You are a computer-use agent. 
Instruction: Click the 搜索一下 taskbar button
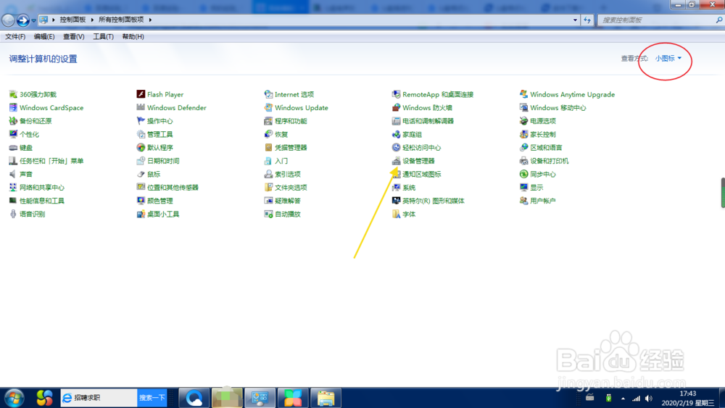coord(152,397)
